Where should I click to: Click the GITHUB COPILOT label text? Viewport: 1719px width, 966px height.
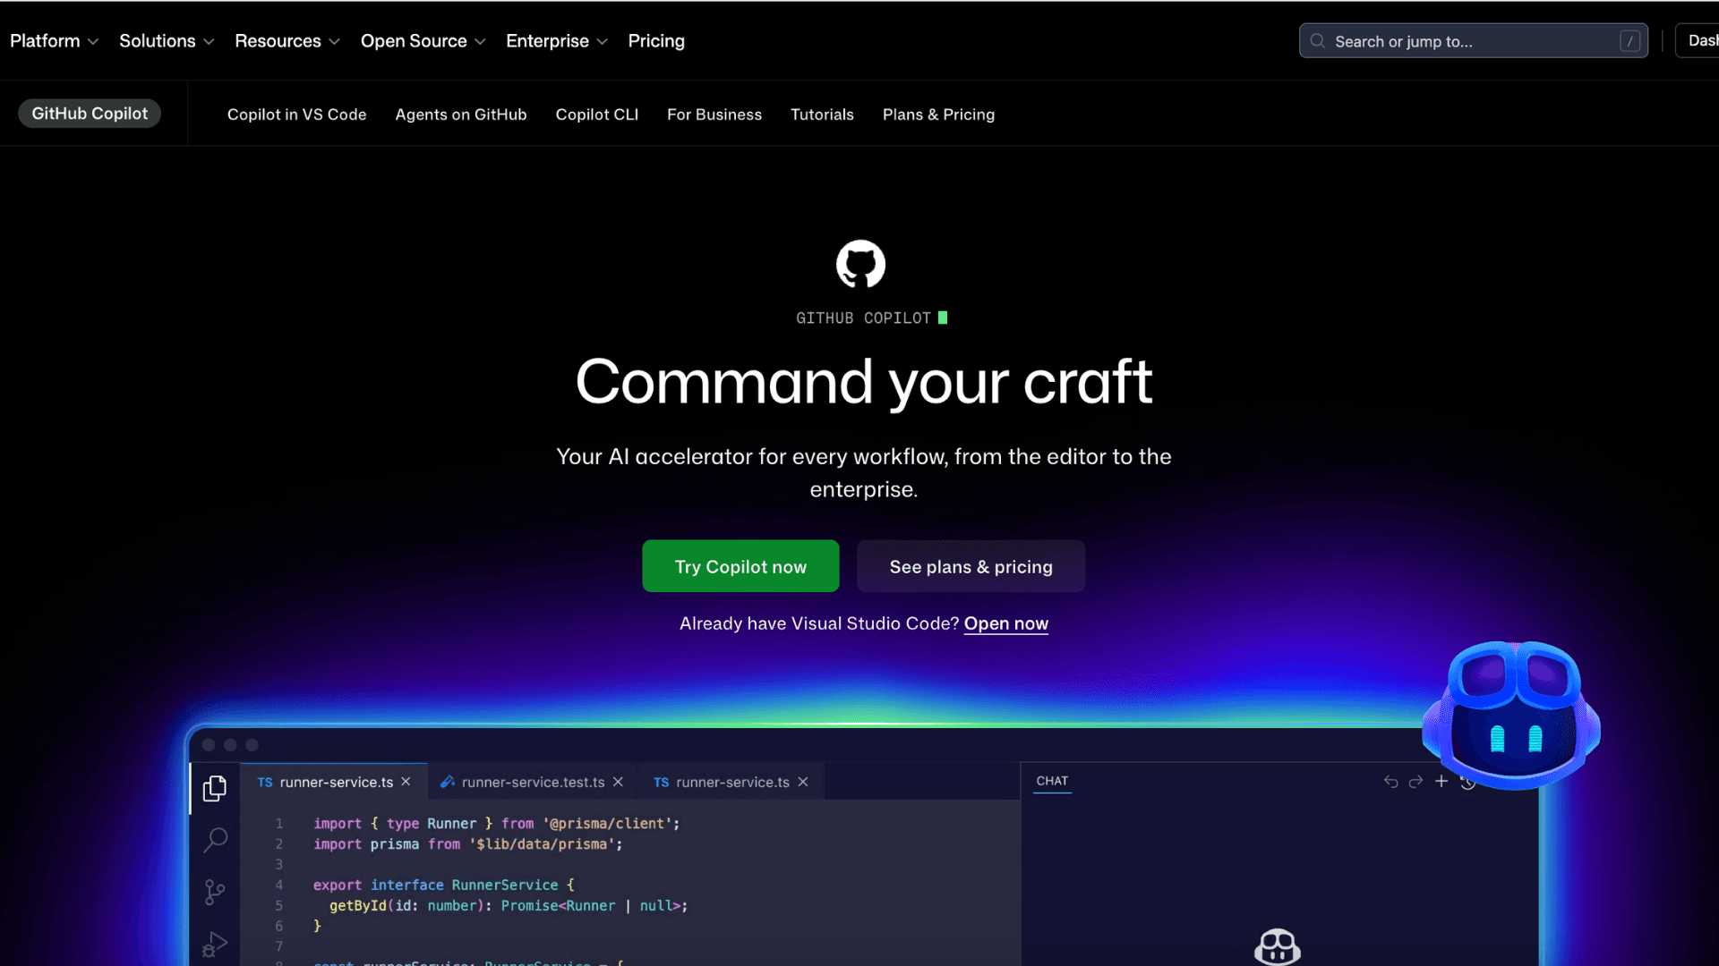863,318
